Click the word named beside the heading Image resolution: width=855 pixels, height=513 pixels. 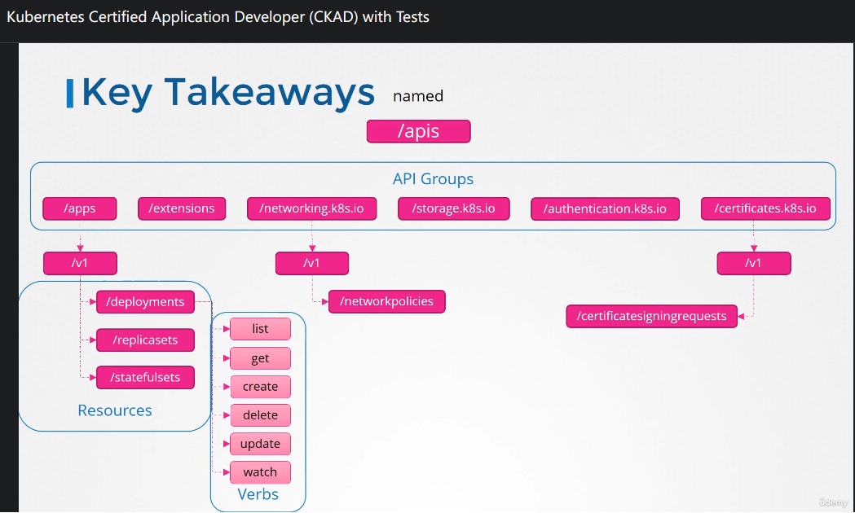[x=417, y=96]
